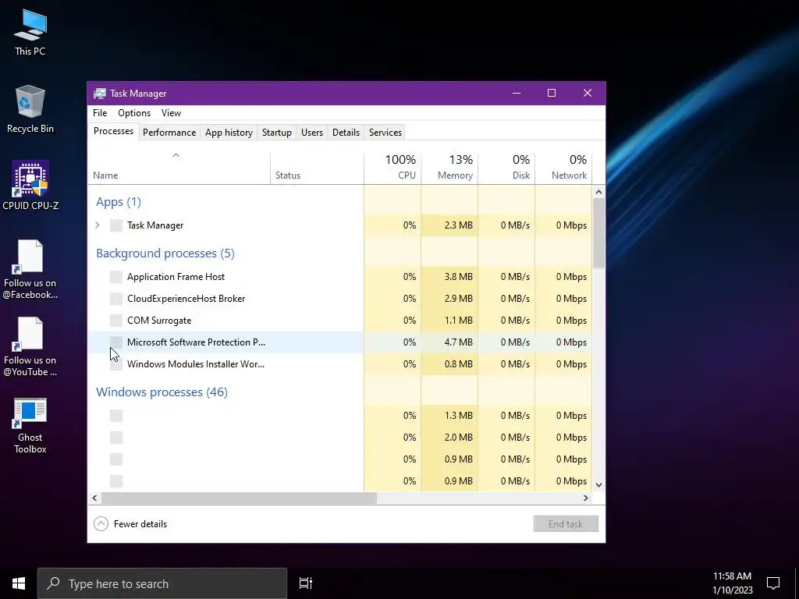Click the 0.8 MB memory value
Image resolution: width=799 pixels, height=599 pixels.
point(458,364)
